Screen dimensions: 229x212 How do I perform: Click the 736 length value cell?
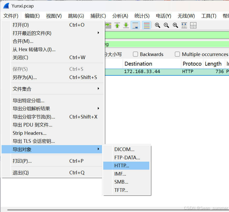click(220, 72)
